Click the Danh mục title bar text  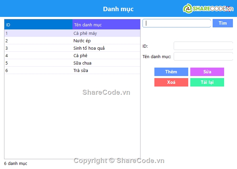point(118,9)
